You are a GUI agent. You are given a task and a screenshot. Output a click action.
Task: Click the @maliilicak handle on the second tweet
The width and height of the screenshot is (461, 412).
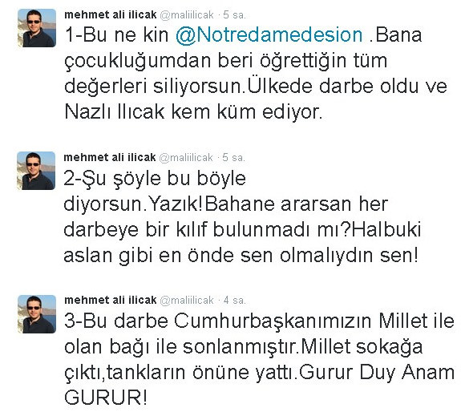(x=186, y=158)
